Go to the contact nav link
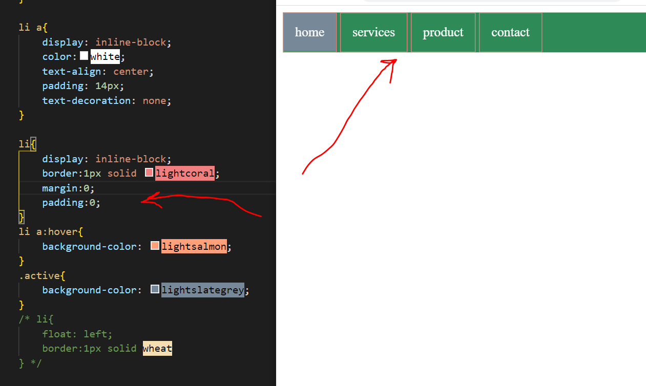Screen dimensions: 646x386 click(x=510, y=32)
